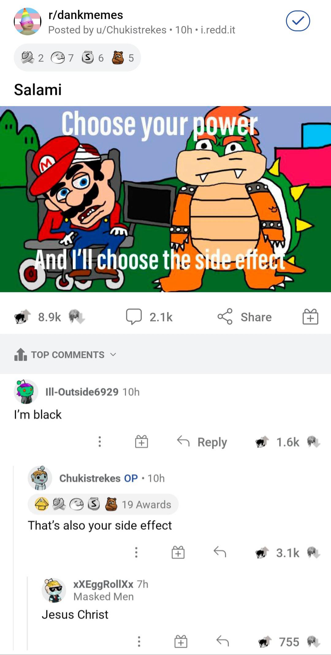This screenshot has height=655, width=331.
Task: Open three-dot menu on xXEggRollXx's comment
Action: 139,642
